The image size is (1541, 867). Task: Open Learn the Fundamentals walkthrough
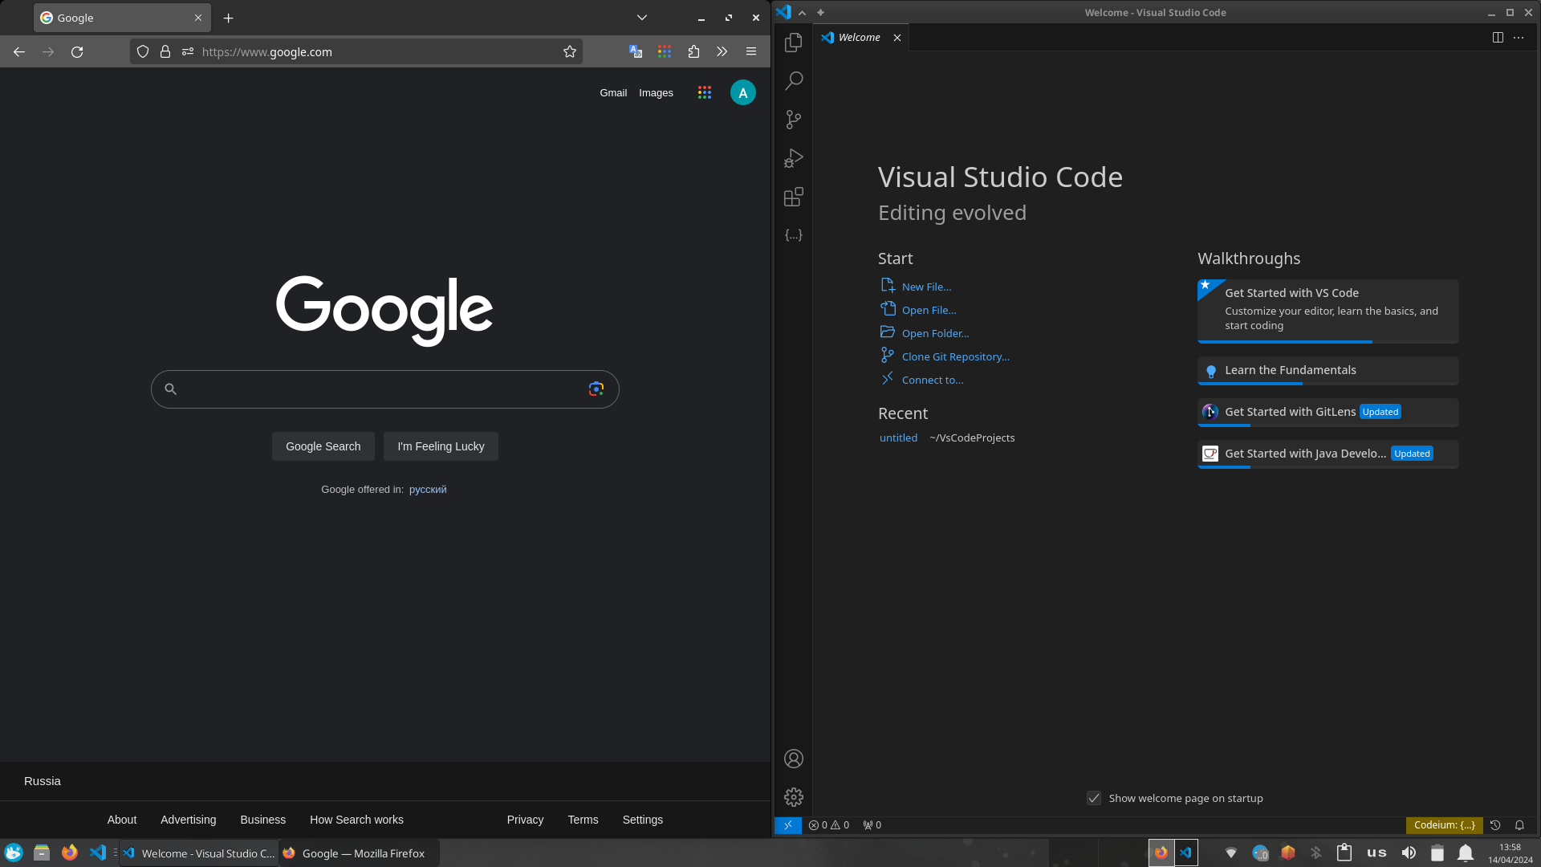(x=1328, y=370)
